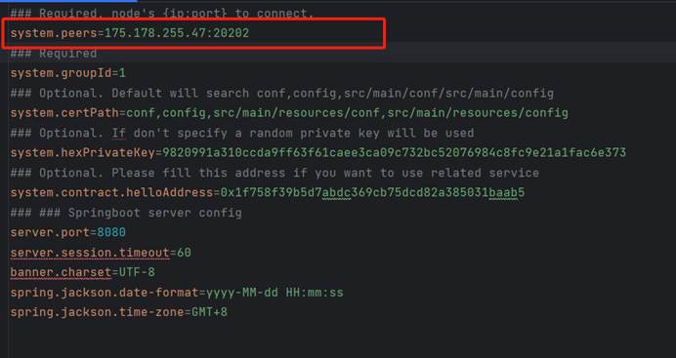Click the underlined server.session.timeout key

90,253
